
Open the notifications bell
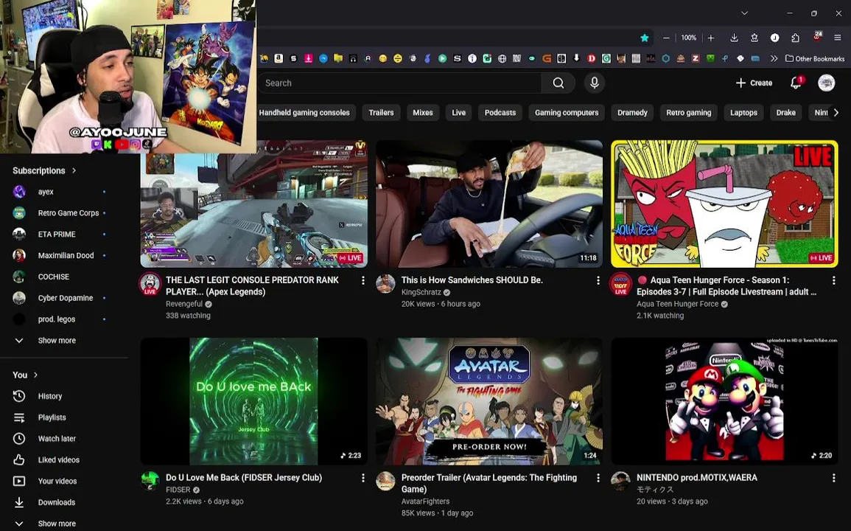click(x=796, y=83)
